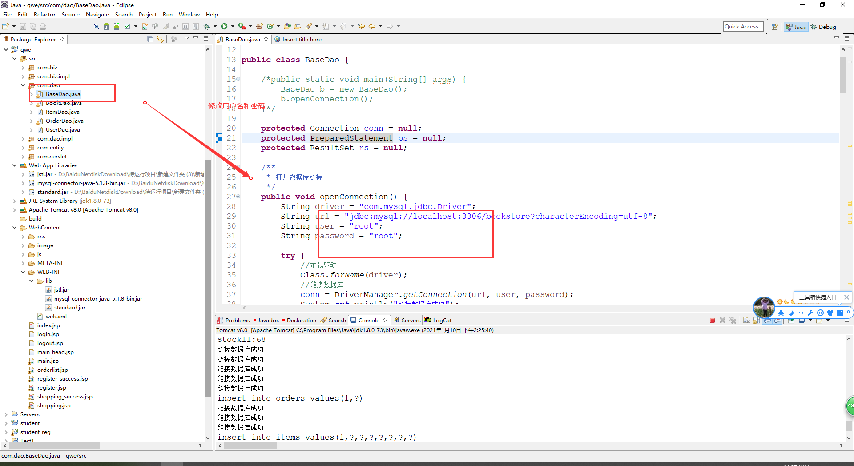The width and height of the screenshot is (854, 466).
Task: Click the Quick Access field
Action: click(743, 27)
